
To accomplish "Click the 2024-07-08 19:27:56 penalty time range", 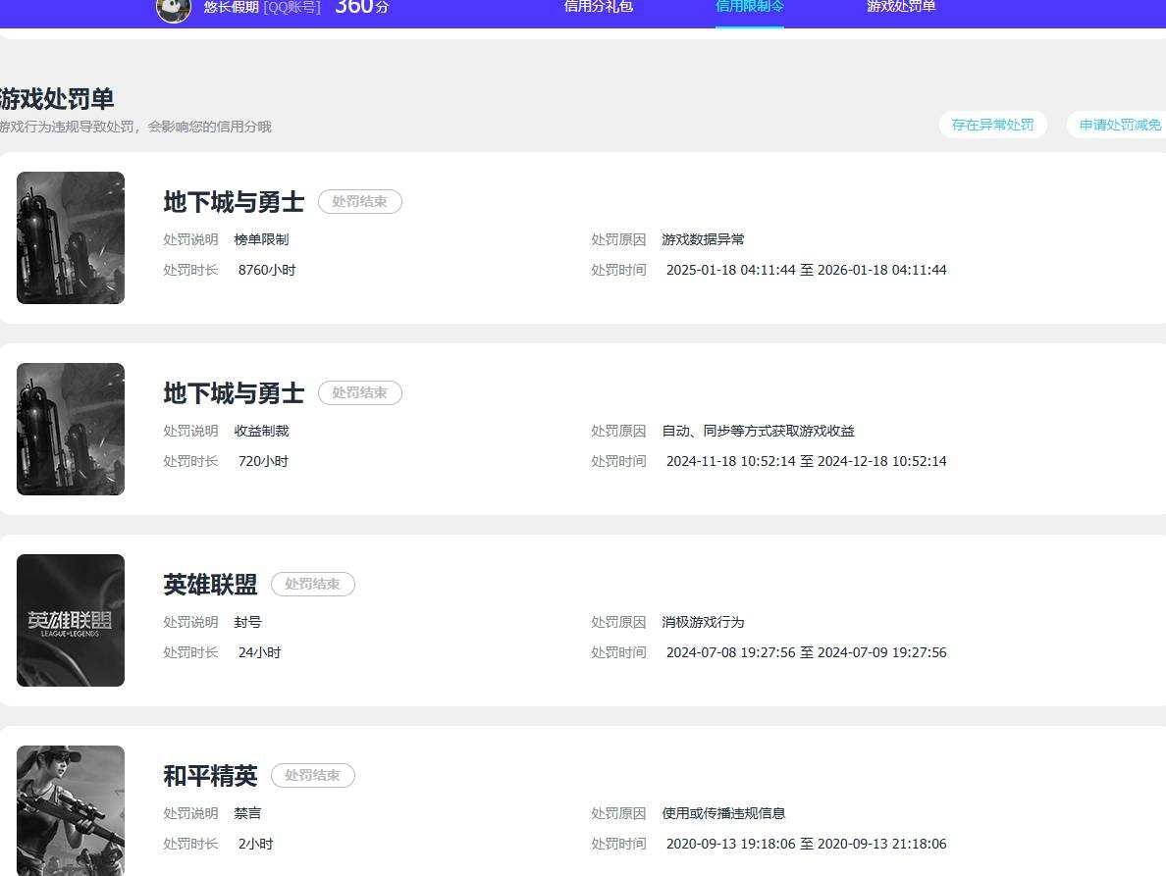I will 806,652.
